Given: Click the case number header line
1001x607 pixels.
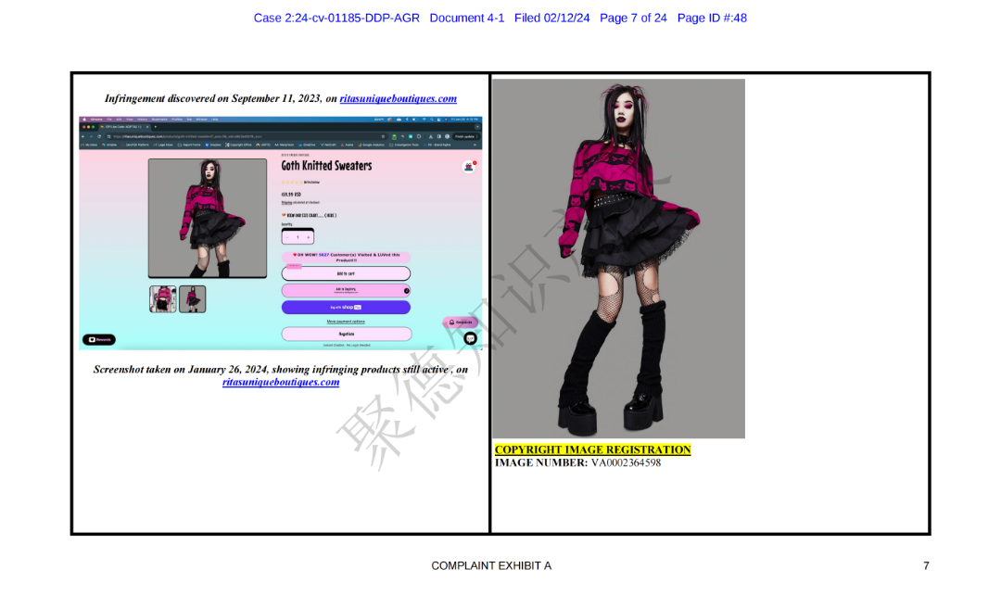Looking at the screenshot, I should [x=500, y=18].
